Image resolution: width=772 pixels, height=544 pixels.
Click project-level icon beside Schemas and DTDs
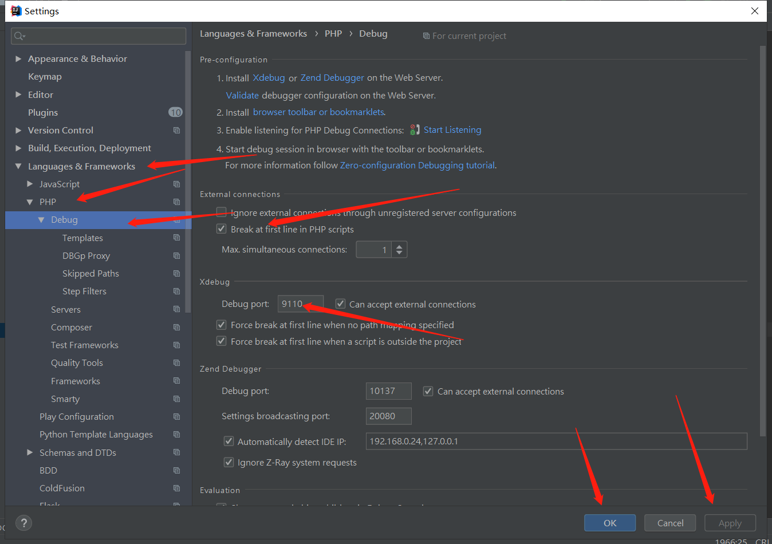(x=176, y=452)
